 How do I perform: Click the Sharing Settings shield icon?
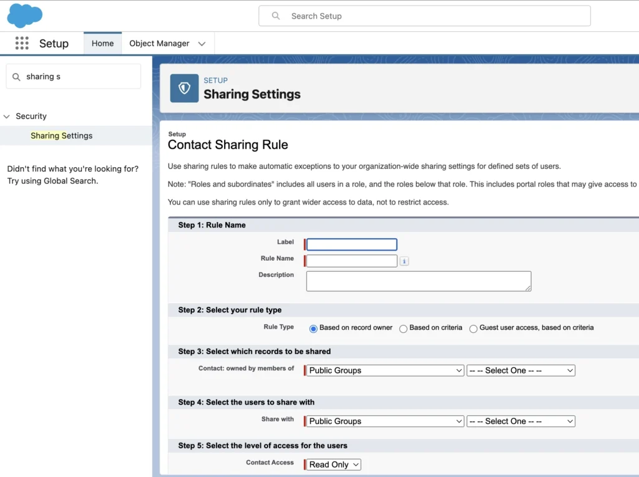pyautogui.click(x=183, y=88)
